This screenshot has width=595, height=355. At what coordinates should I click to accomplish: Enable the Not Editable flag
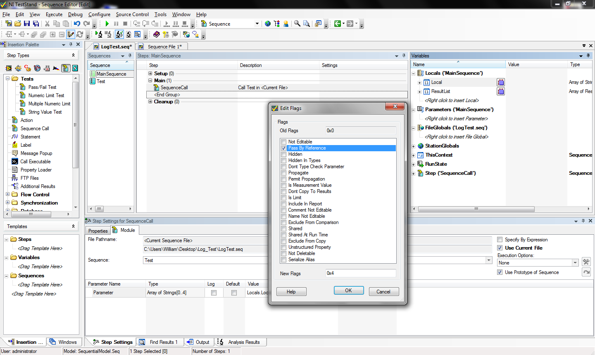click(x=284, y=142)
